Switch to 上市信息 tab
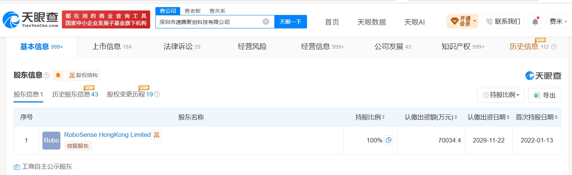 (112, 47)
